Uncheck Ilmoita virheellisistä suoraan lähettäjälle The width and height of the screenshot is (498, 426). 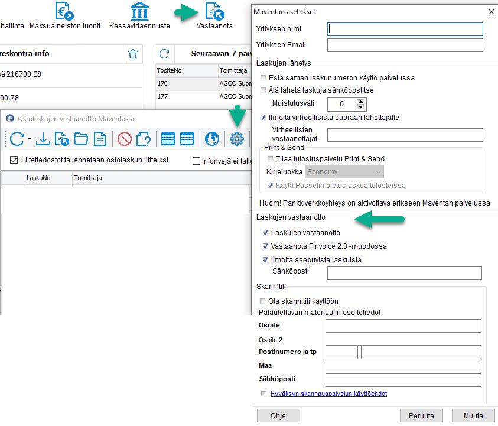263,118
